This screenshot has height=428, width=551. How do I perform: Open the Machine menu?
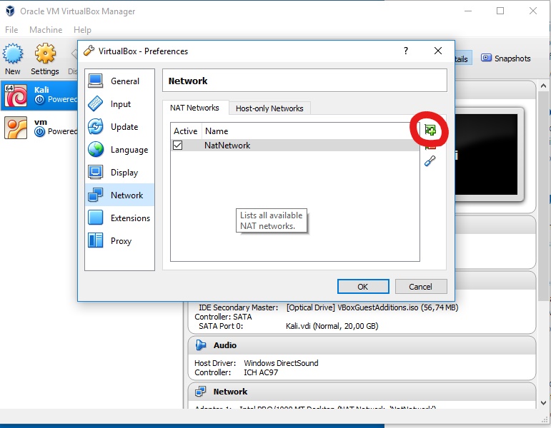click(x=46, y=30)
